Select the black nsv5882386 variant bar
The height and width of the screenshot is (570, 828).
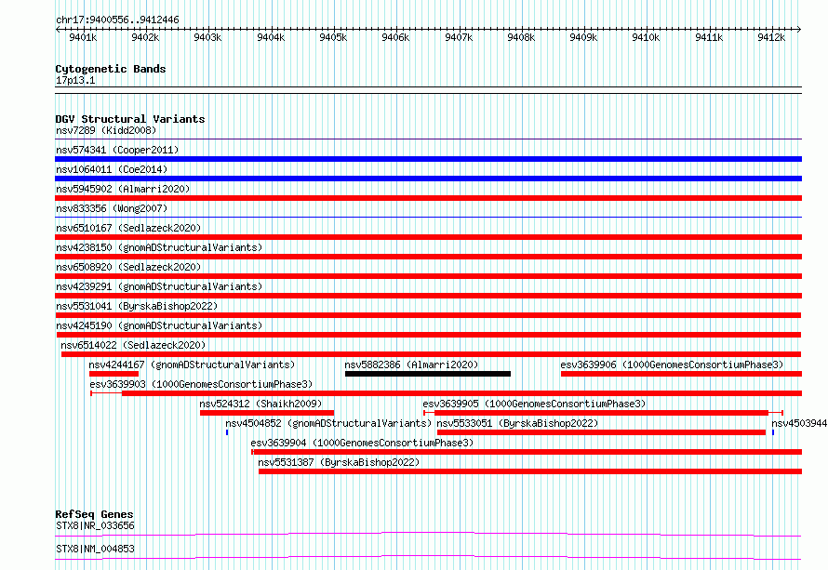click(x=428, y=374)
